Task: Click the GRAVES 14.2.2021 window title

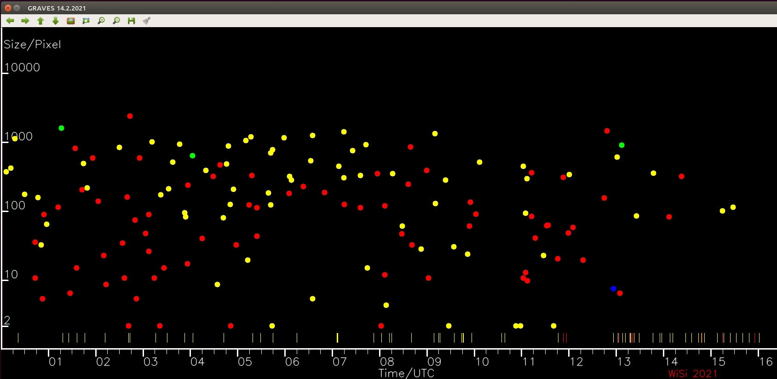Action: 57,8
